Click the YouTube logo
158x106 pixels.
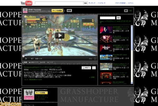(x=27, y=3)
